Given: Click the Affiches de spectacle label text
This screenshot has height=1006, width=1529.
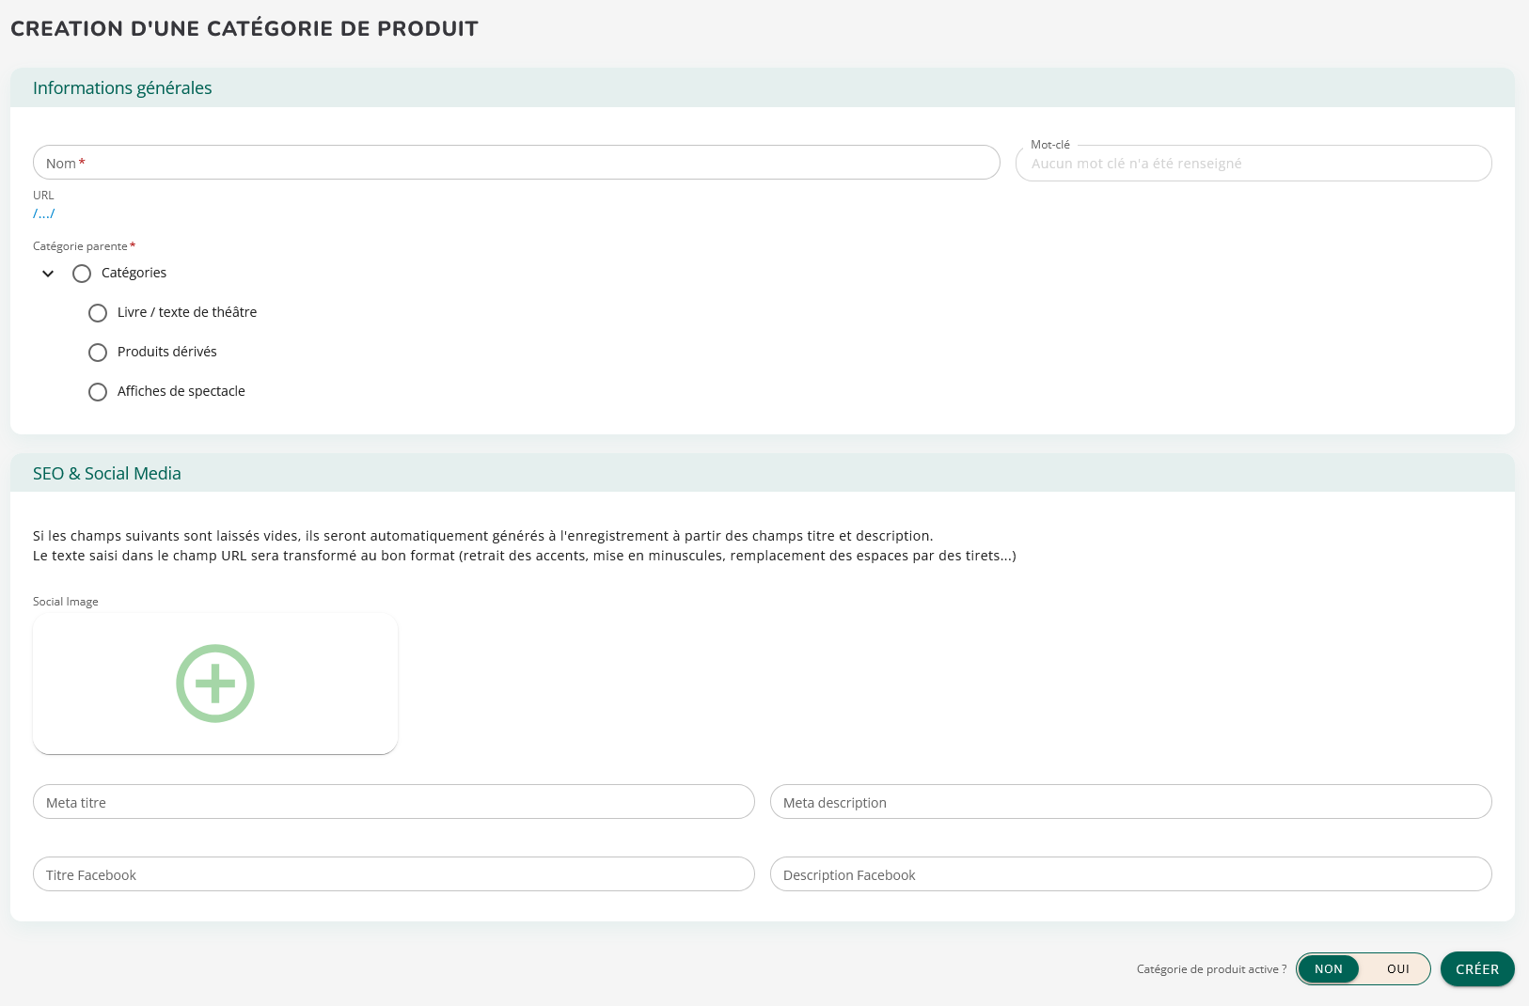Looking at the screenshot, I should (x=181, y=391).
